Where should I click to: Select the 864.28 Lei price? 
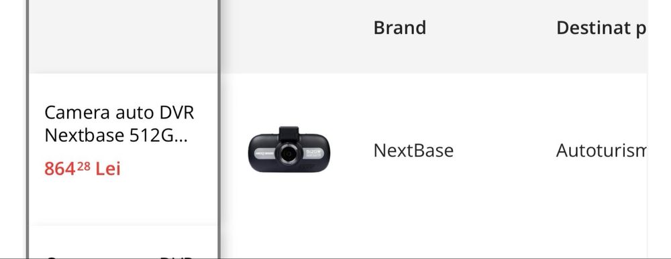click(83, 169)
